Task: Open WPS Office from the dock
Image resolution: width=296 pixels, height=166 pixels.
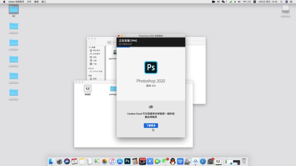Action: [180, 161]
